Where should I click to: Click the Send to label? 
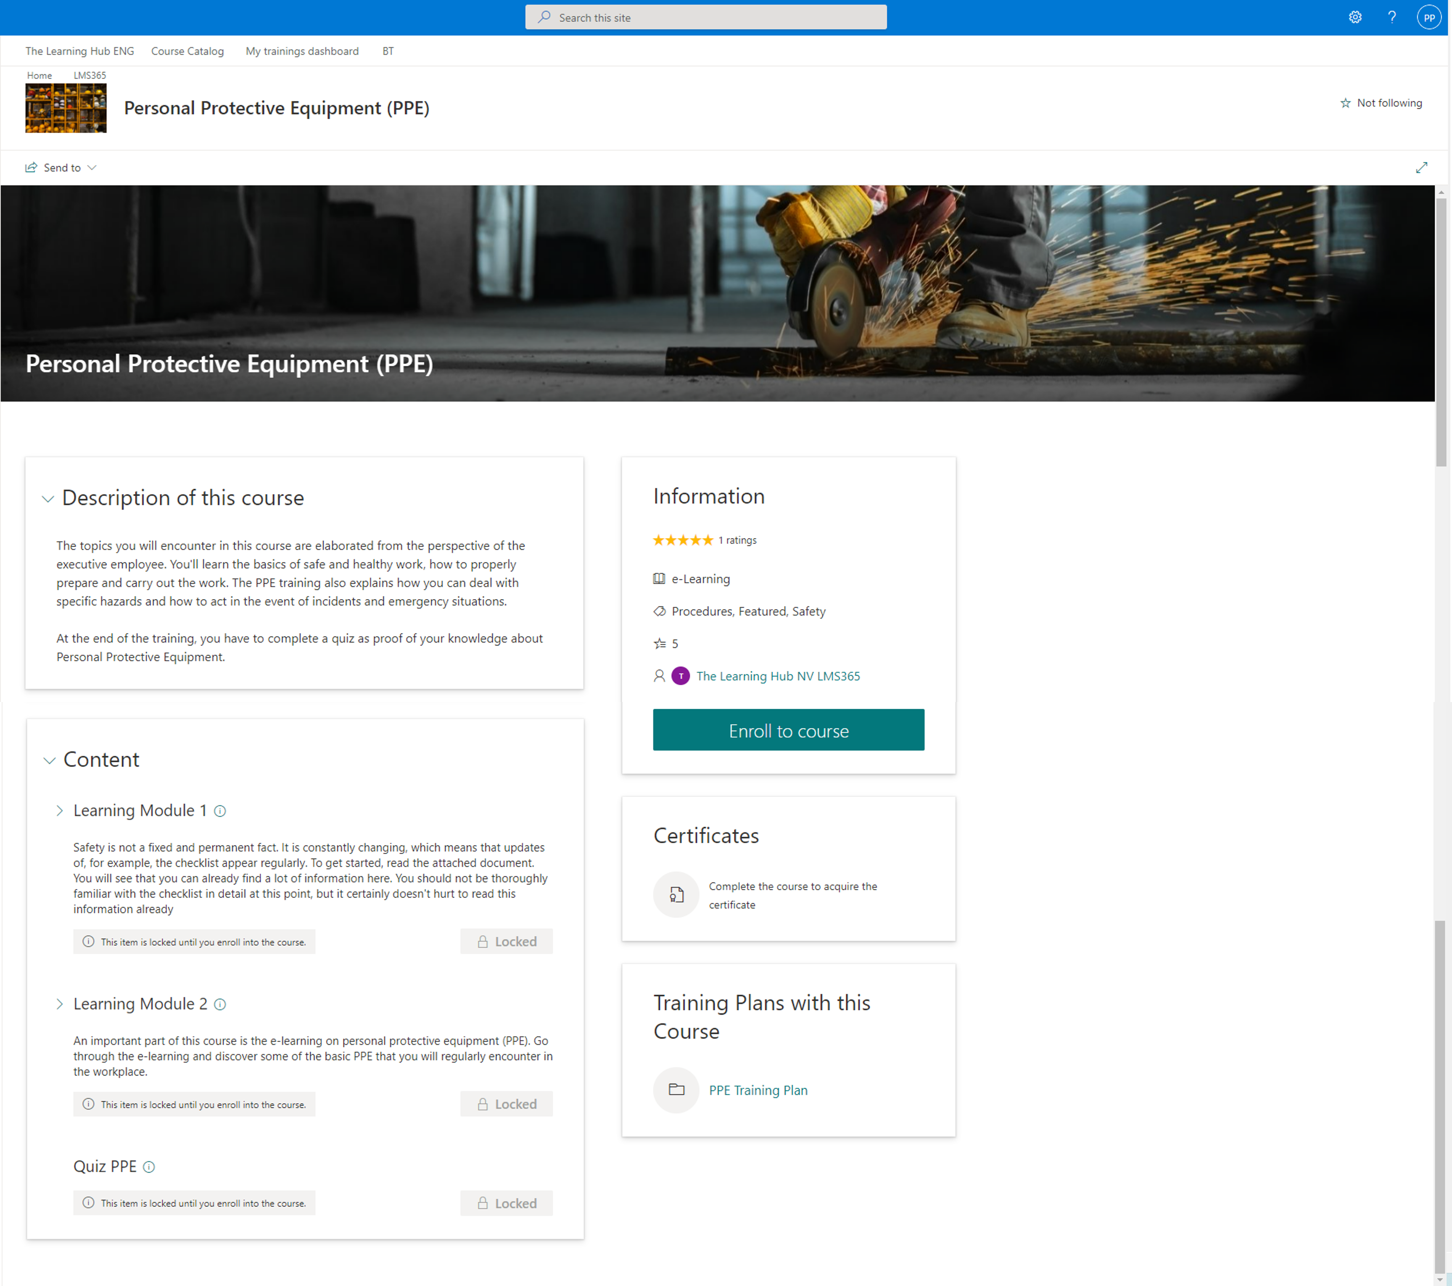point(62,168)
